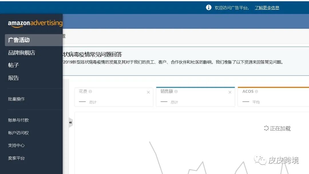Open the 品牌旗舰店 page
Image resolution: width=309 pixels, height=174 pixels.
tap(21, 53)
